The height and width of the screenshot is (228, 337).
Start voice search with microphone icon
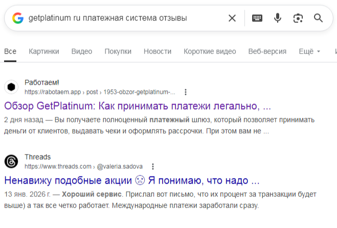[277, 18]
